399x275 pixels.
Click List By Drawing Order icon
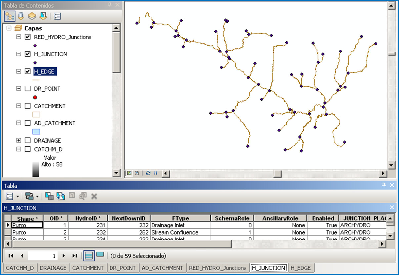9,16
